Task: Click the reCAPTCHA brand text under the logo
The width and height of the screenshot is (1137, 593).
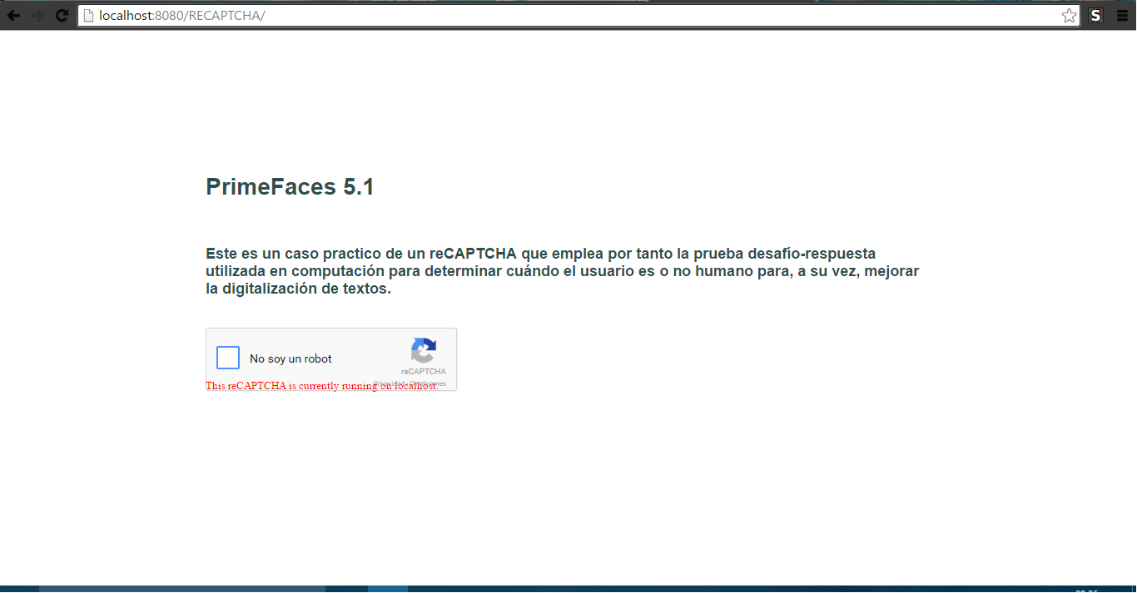Action: 424,372
